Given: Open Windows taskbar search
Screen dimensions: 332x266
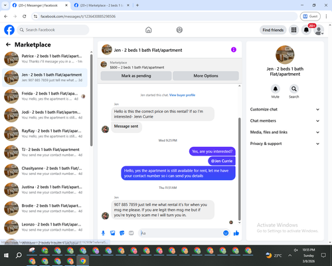Looking at the screenshot, I should (19, 255).
